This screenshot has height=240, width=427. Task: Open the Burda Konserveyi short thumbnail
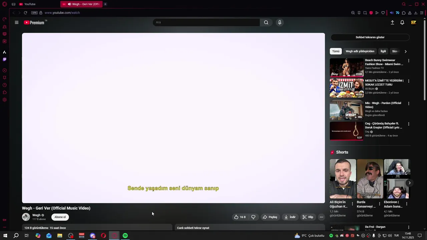tap(370, 179)
